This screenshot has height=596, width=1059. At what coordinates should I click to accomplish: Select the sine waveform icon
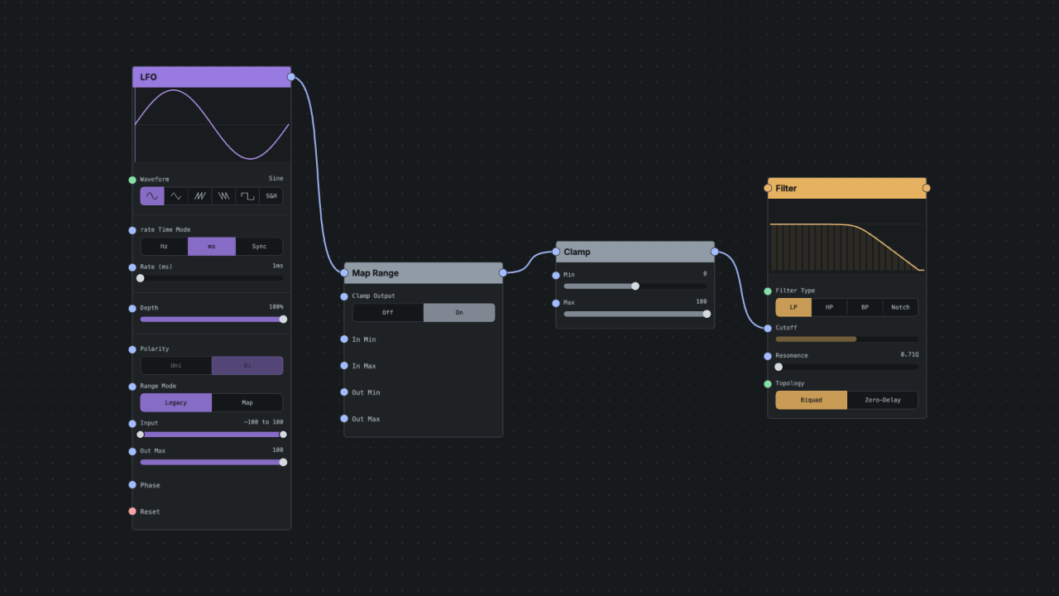[152, 196]
